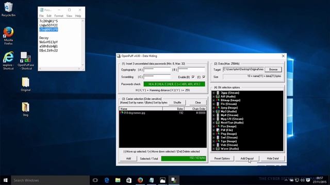
Task: Open the View menu in Notepad
Action: click(69, 16)
